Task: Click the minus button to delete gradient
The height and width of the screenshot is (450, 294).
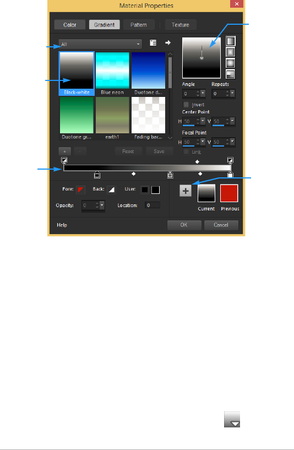Action: click(x=80, y=151)
